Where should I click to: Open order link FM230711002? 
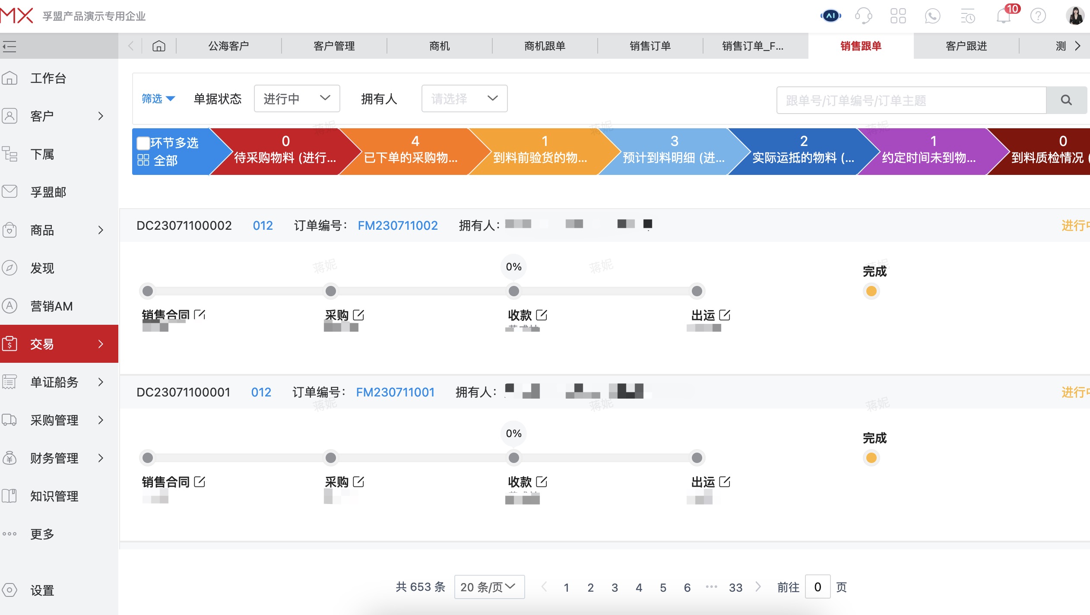[397, 225]
